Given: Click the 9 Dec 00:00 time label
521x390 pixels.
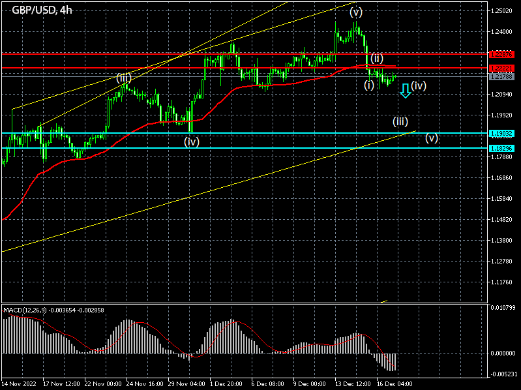Looking at the screenshot, I should click(310, 384).
